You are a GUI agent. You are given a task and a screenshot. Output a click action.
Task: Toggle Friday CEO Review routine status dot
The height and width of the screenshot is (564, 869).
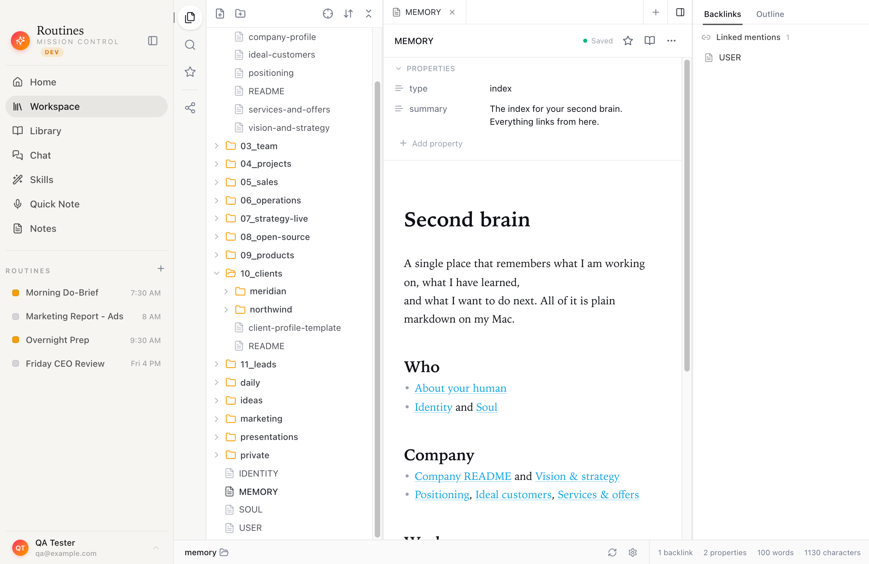16,363
